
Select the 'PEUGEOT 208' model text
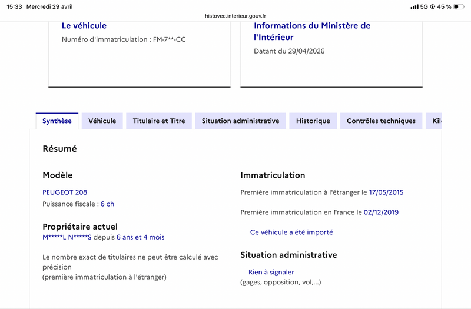[x=65, y=192]
